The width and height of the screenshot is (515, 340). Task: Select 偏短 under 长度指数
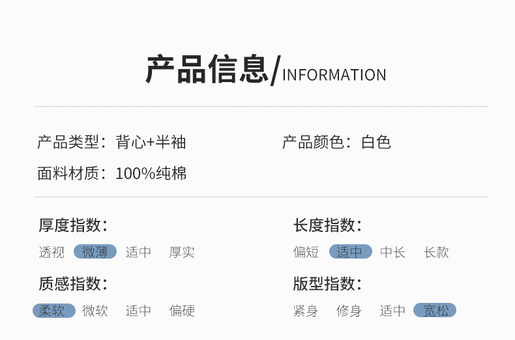(306, 252)
